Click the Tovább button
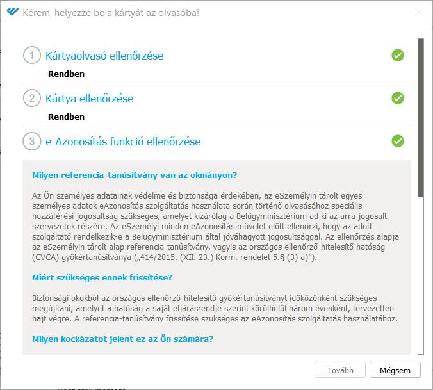 (x=340, y=370)
